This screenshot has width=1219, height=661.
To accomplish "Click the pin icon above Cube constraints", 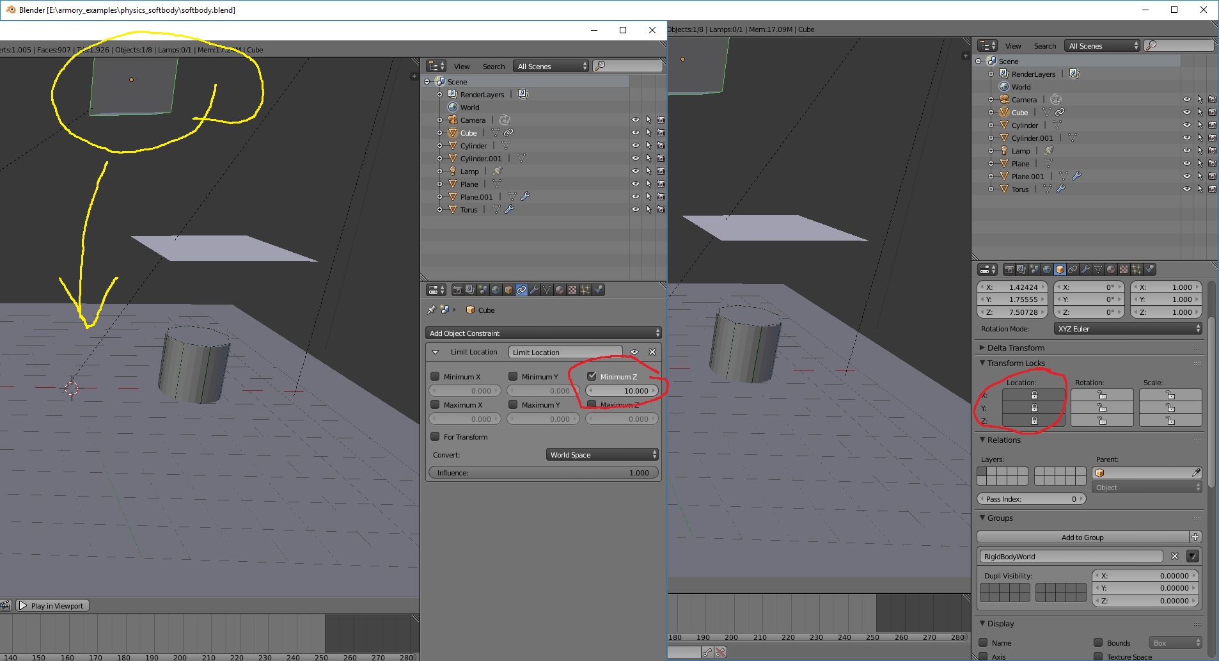I will (431, 310).
